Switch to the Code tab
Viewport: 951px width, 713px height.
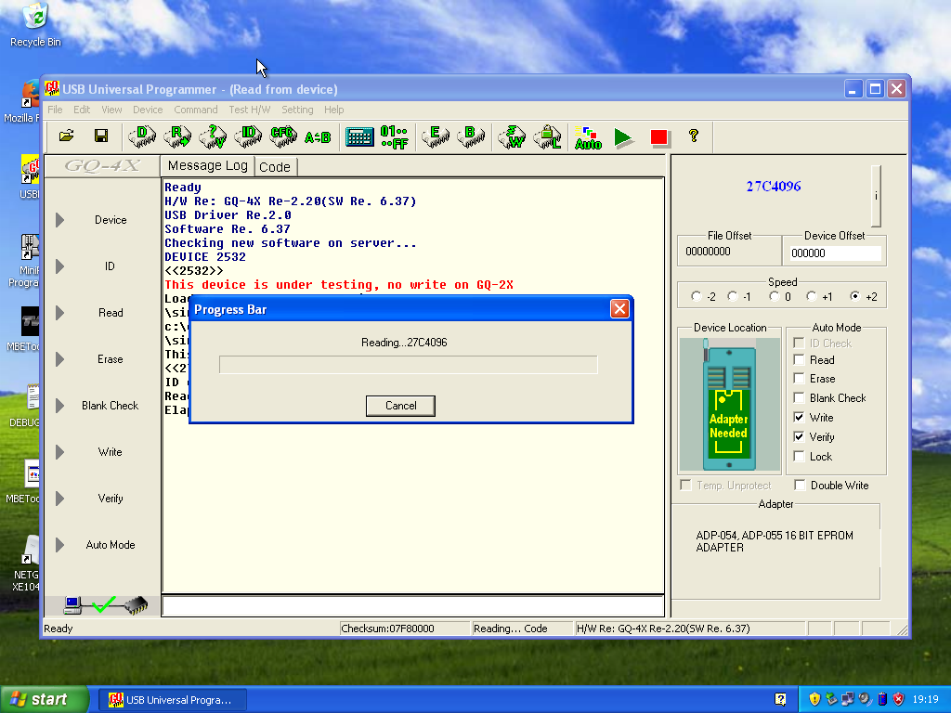[275, 167]
